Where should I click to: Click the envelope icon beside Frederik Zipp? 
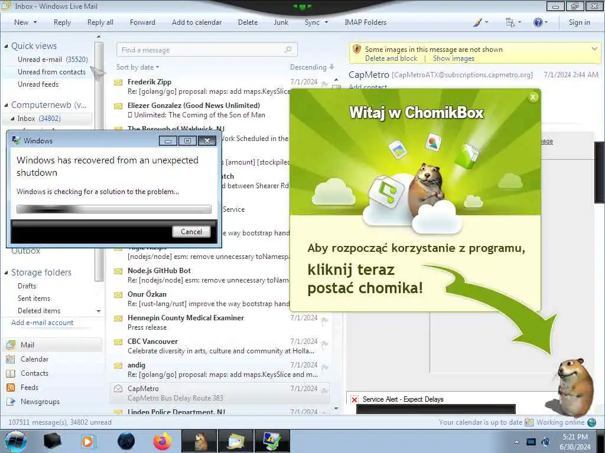[118, 83]
